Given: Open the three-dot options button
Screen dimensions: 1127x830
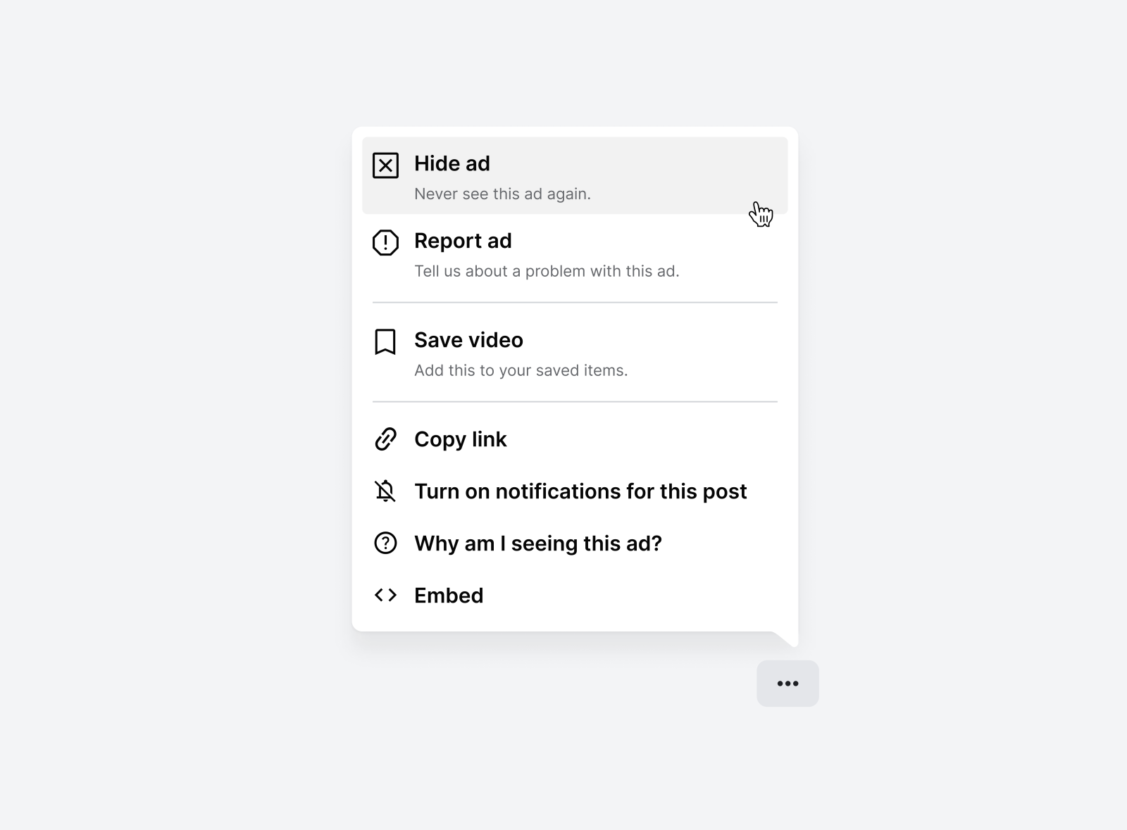Looking at the screenshot, I should (787, 683).
